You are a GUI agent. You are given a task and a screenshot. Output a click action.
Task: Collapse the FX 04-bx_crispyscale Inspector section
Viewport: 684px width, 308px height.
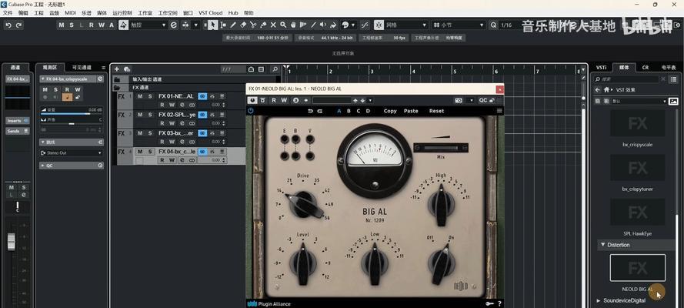click(x=43, y=79)
